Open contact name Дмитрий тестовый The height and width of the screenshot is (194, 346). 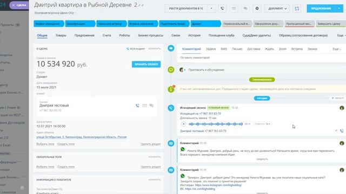[x=54, y=106]
